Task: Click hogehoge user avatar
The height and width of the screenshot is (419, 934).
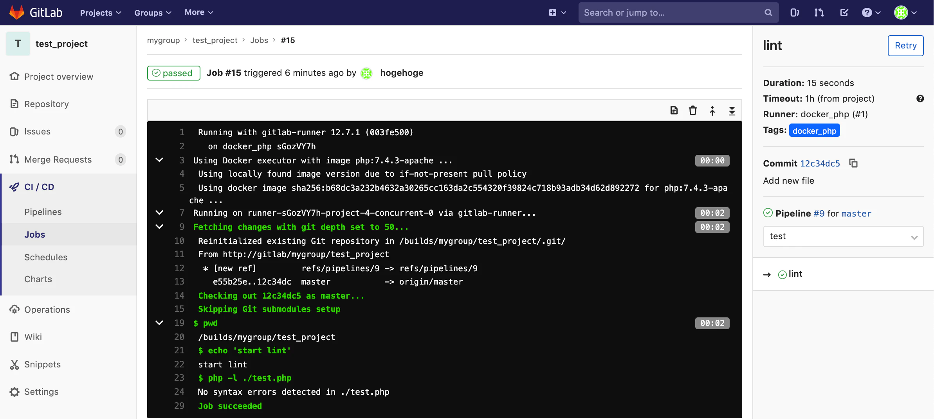Action: click(366, 73)
